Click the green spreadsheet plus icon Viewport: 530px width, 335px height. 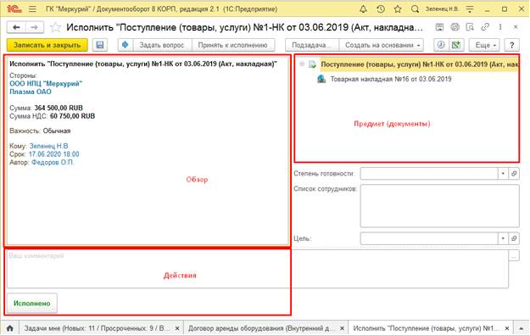pyautogui.click(x=456, y=45)
